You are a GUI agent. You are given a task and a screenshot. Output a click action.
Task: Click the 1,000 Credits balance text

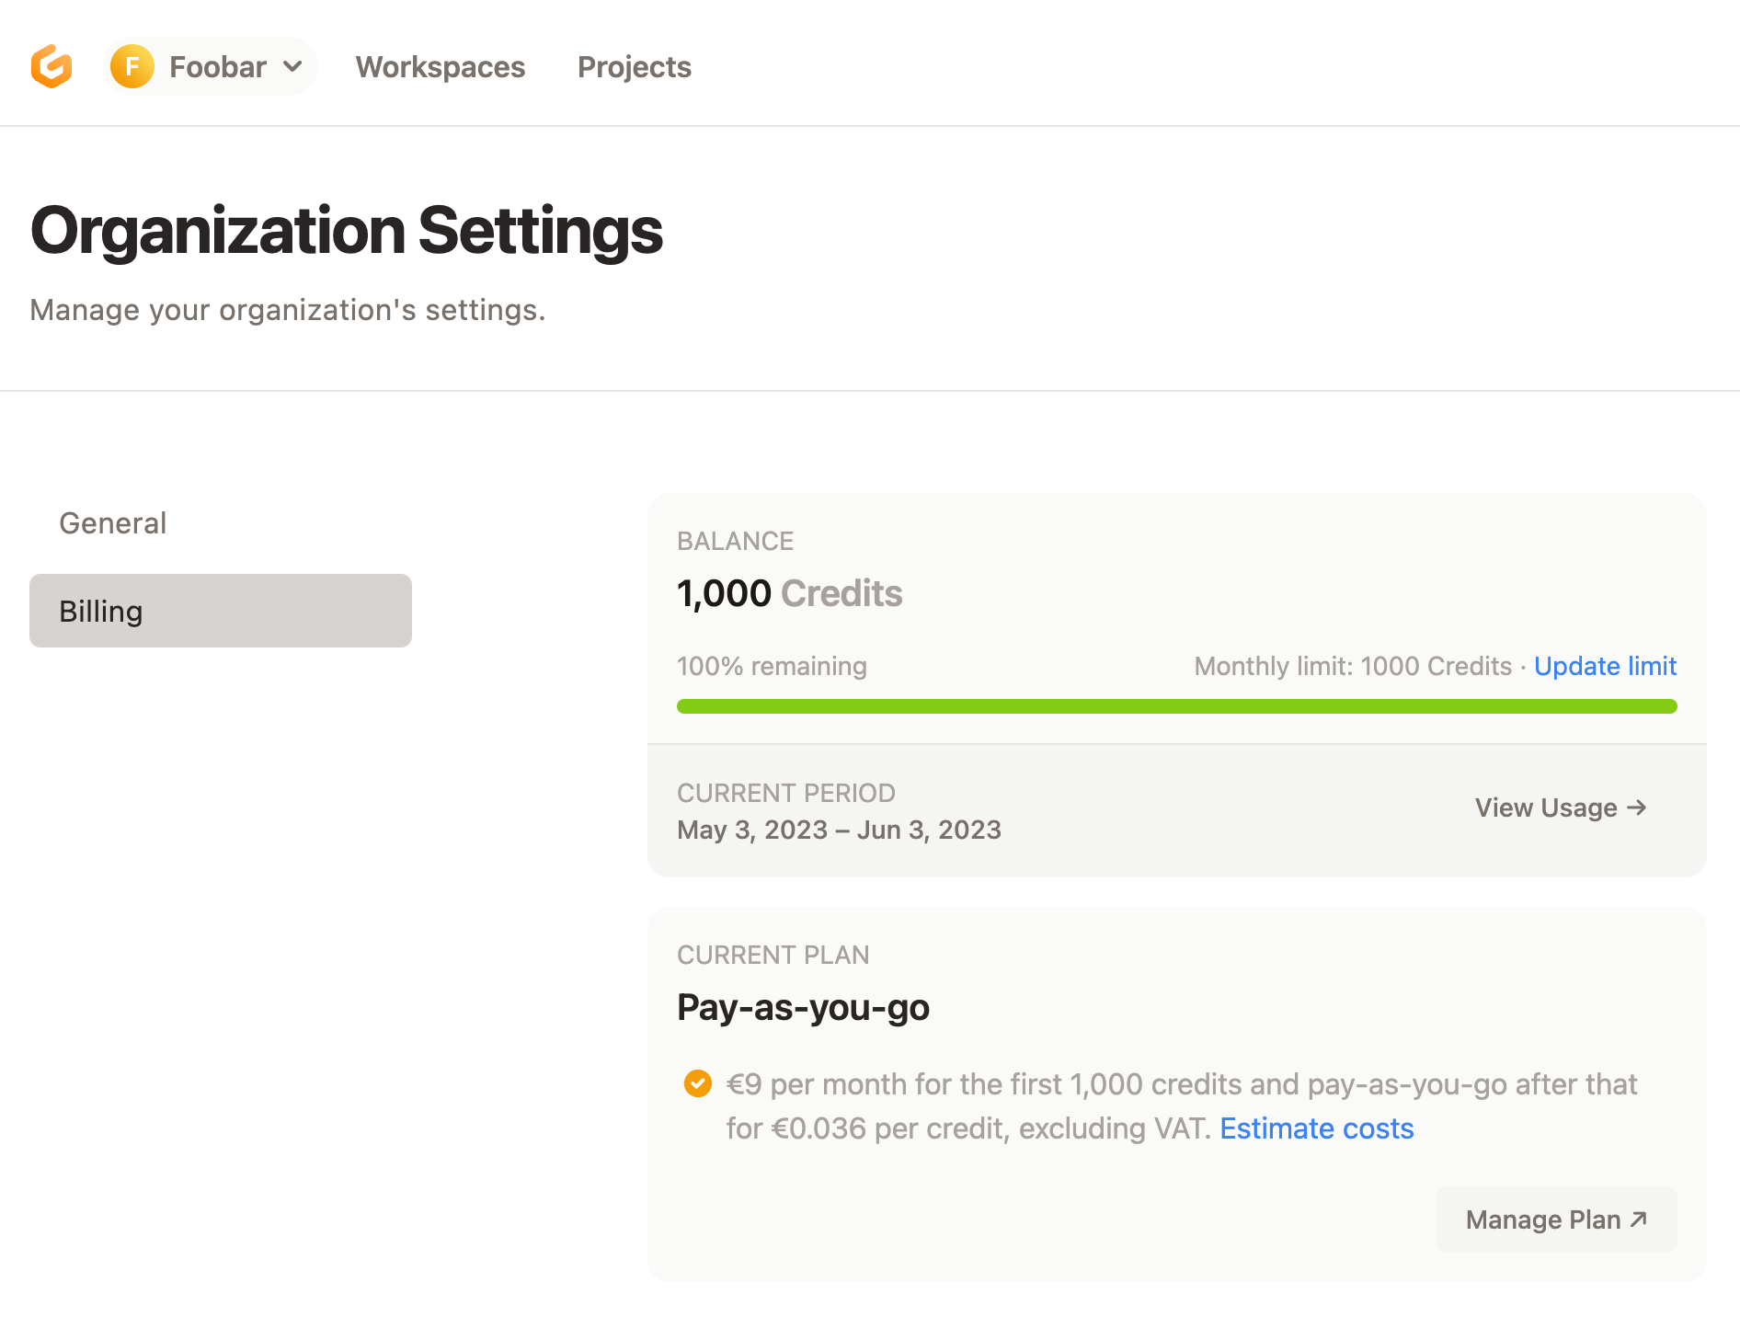pos(789,593)
